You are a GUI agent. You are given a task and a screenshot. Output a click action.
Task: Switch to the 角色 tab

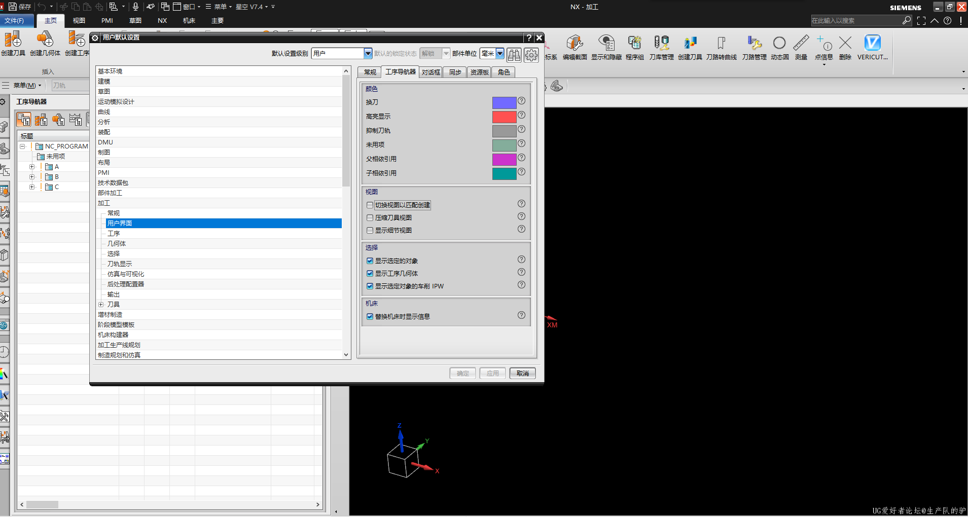504,72
